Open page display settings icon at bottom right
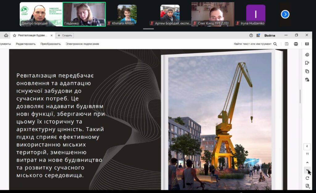The height and width of the screenshot is (193, 316). (x=307, y=186)
